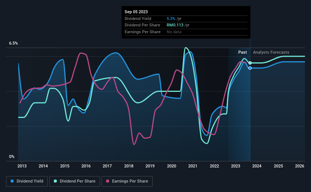Click the blue Dividend Yield legend dot

12,181
